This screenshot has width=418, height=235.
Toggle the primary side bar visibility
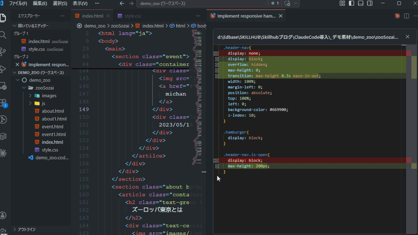[x=351, y=3]
